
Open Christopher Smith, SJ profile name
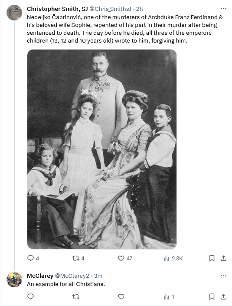pos(57,9)
